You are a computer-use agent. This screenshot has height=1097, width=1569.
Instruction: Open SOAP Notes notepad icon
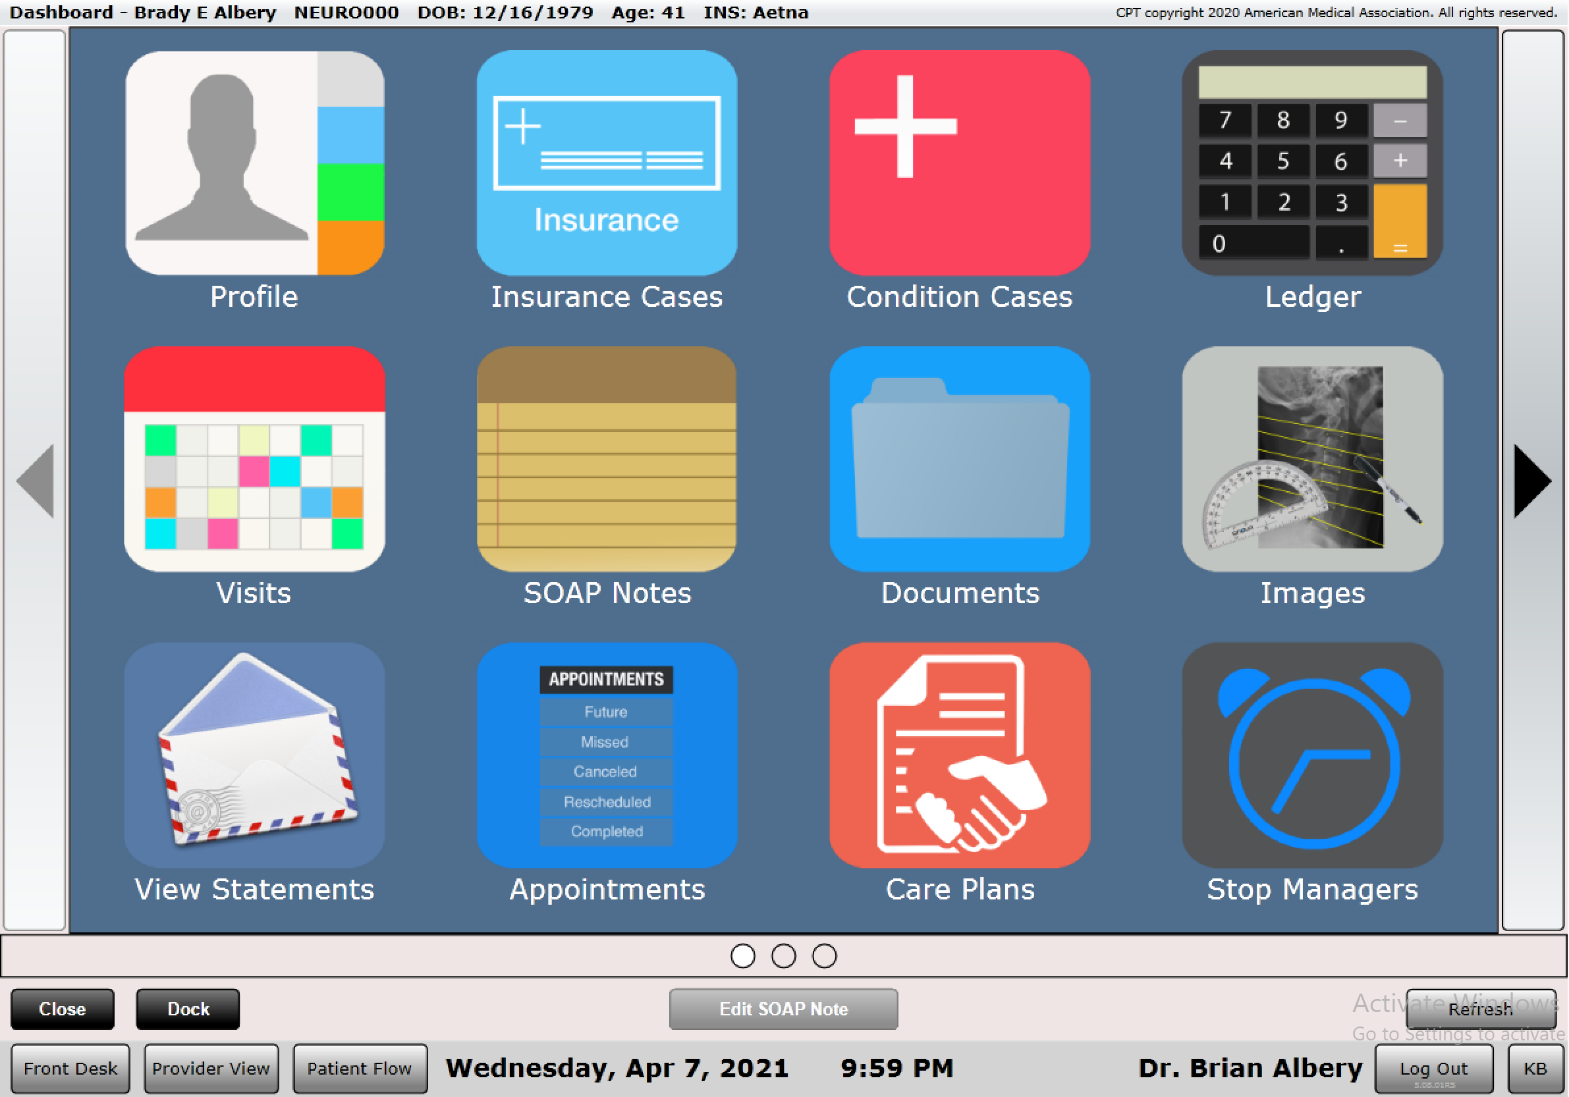(x=606, y=459)
